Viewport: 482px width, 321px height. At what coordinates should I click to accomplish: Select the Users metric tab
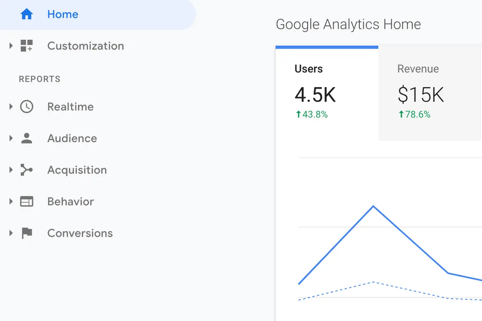(327, 93)
